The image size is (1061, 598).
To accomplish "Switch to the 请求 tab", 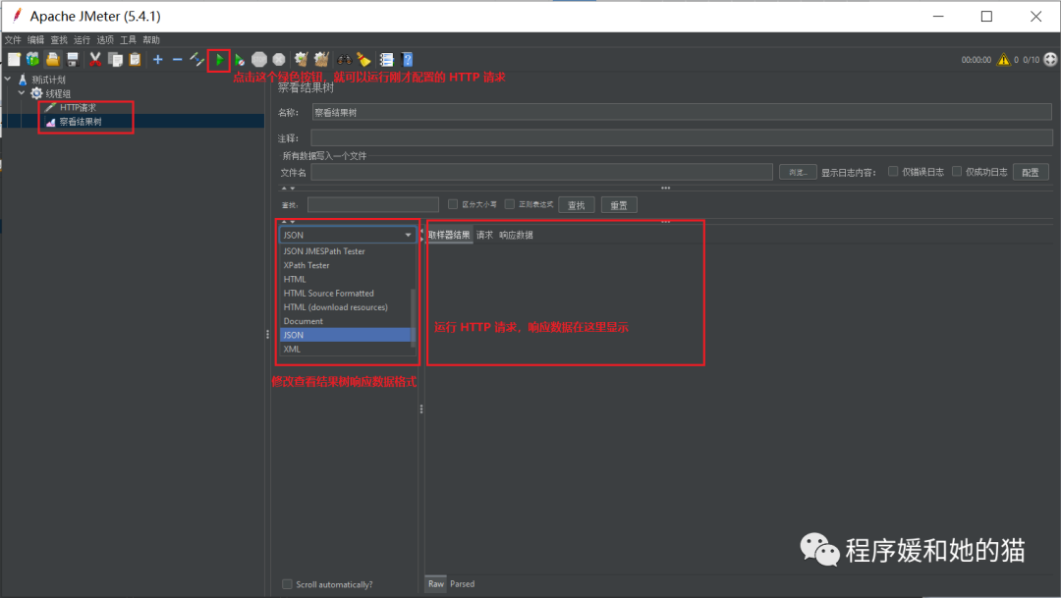I will click(x=484, y=235).
